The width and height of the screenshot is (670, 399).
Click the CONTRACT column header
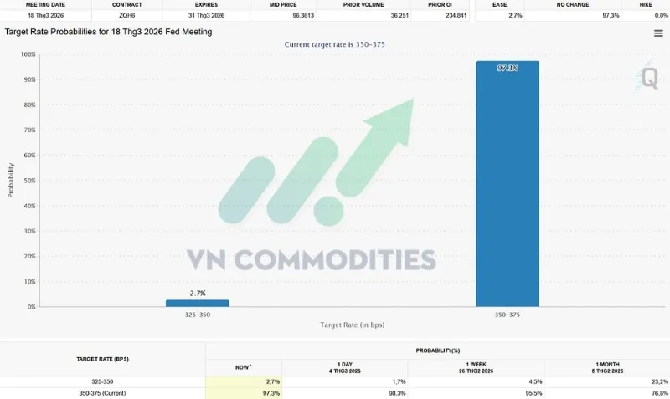point(126,4)
